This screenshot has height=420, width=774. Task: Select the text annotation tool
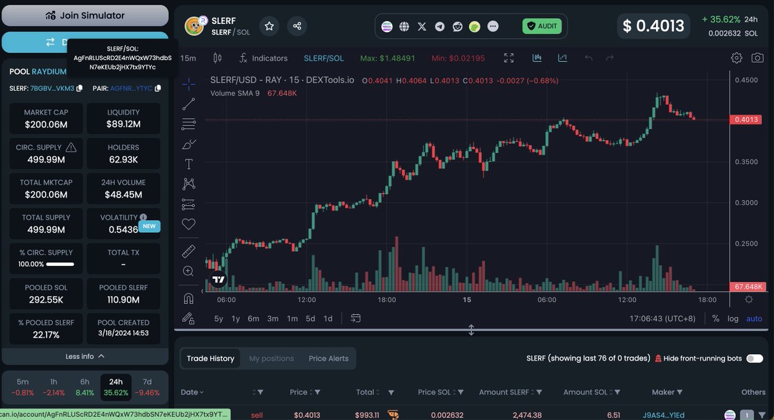click(x=188, y=164)
